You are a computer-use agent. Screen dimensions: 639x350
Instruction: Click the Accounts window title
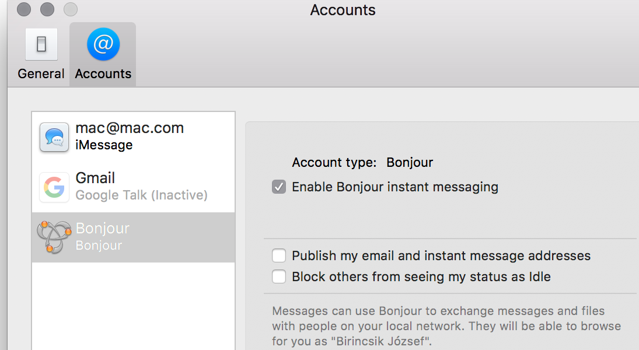tap(343, 10)
